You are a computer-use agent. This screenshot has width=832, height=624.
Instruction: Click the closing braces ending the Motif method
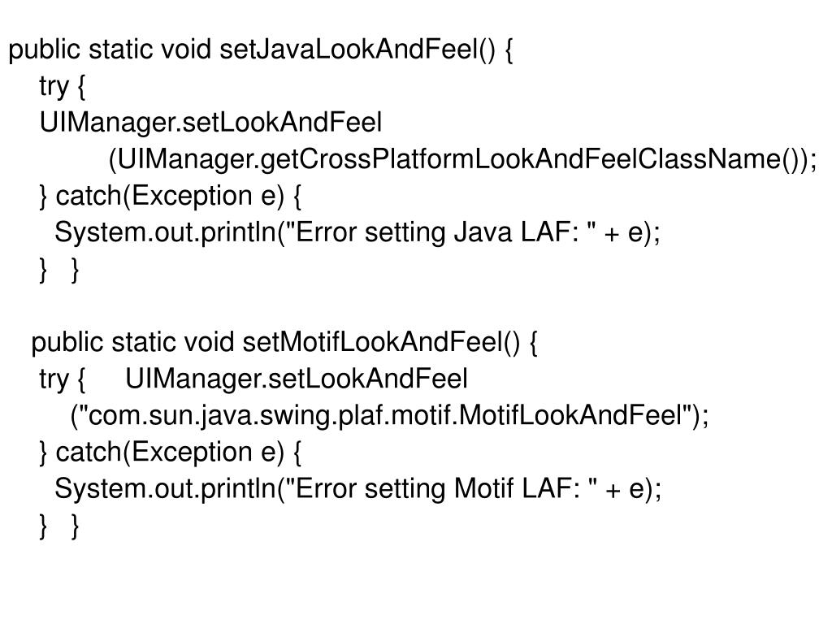coord(59,526)
